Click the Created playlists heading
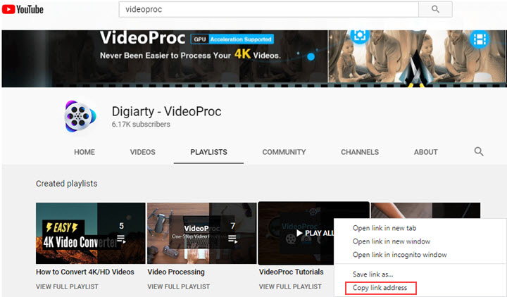This screenshot has height=297, width=507. [67, 184]
